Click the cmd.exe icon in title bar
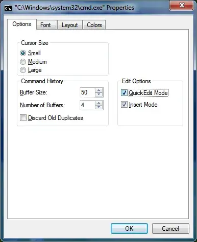The image size is (197, 242). coord(8,8)
